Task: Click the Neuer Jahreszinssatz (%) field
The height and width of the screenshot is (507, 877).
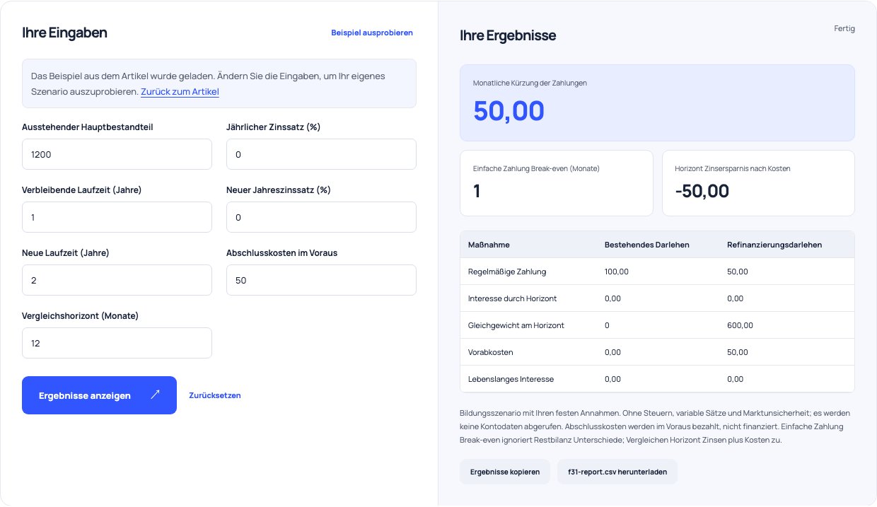Action: pos(321,217)
